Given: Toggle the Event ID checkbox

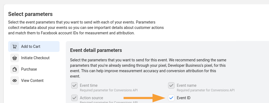Looking at the screenshot, I should click(x=171, y=98).
